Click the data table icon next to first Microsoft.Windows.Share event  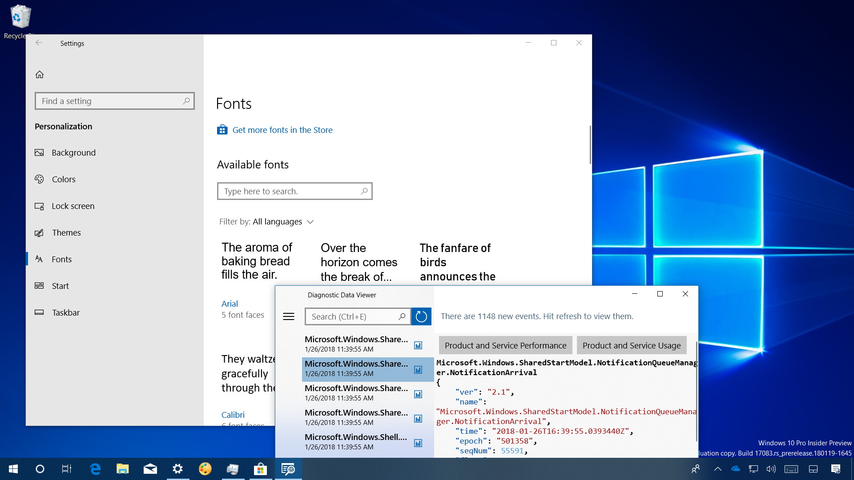click(418, 344)
